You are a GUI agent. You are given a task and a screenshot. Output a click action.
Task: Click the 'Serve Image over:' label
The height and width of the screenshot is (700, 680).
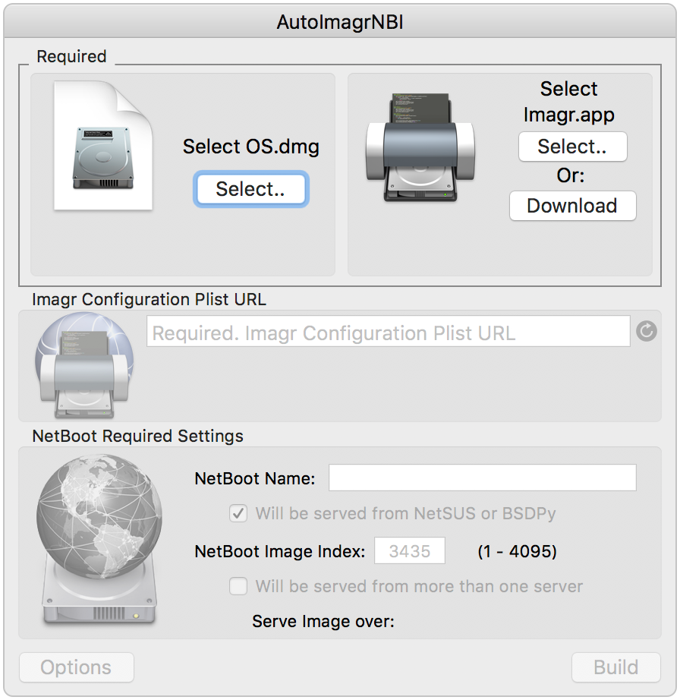[x=323, y=622]
